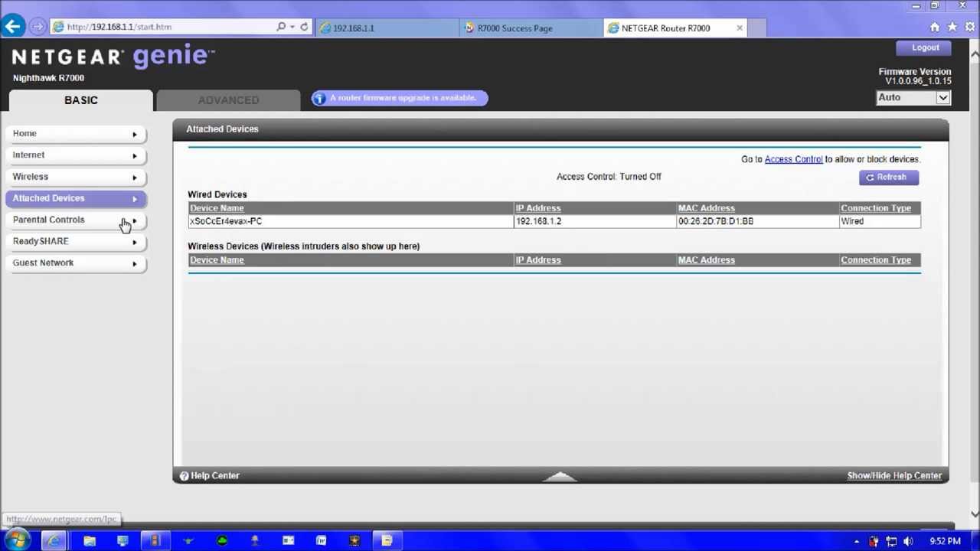Open the notepad-style icon in the taskbar
The height and width of the screenshot is (551, 980).
(x=387, y=541)
